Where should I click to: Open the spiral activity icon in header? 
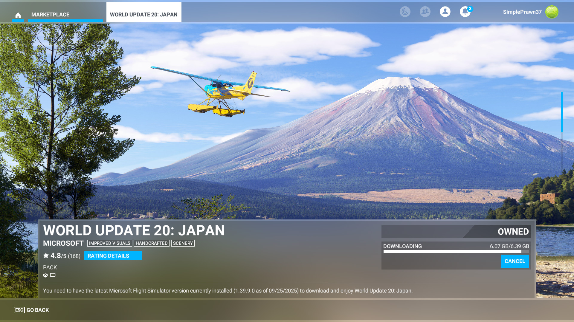tap(405, 12)
